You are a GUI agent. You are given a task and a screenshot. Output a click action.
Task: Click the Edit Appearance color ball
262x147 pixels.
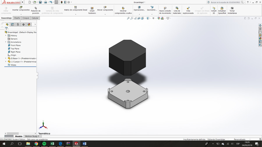159,18
